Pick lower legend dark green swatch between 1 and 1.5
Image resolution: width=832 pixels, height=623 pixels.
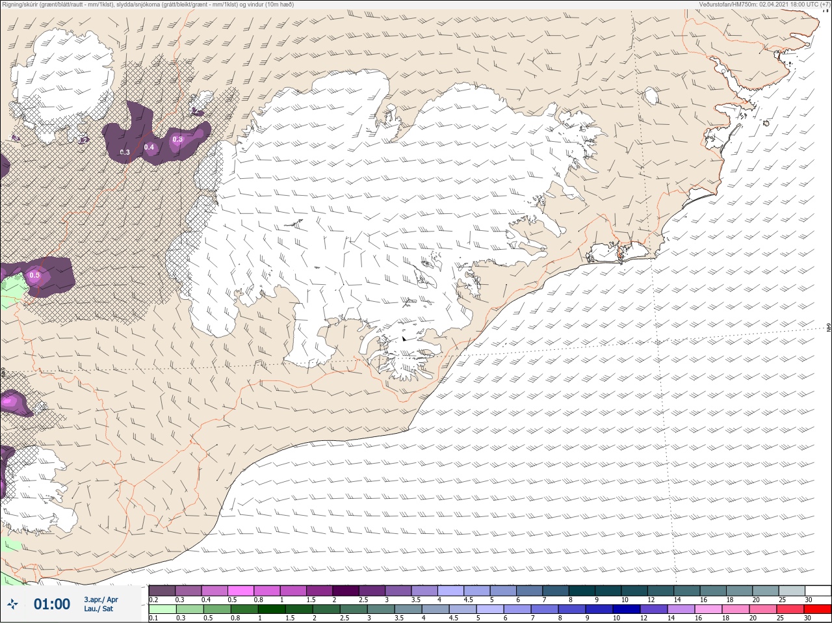coord(272,609)
